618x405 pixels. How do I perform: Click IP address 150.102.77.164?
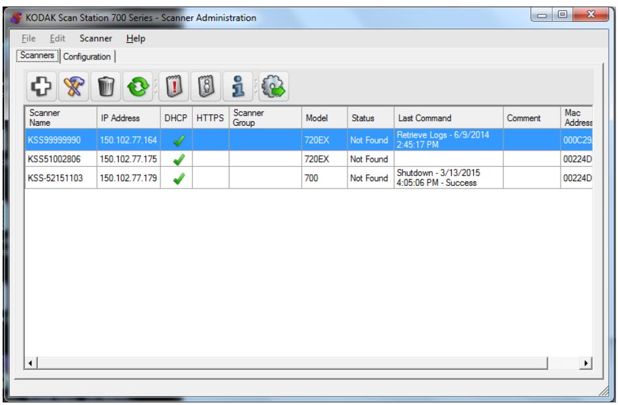tap(128, 140)
